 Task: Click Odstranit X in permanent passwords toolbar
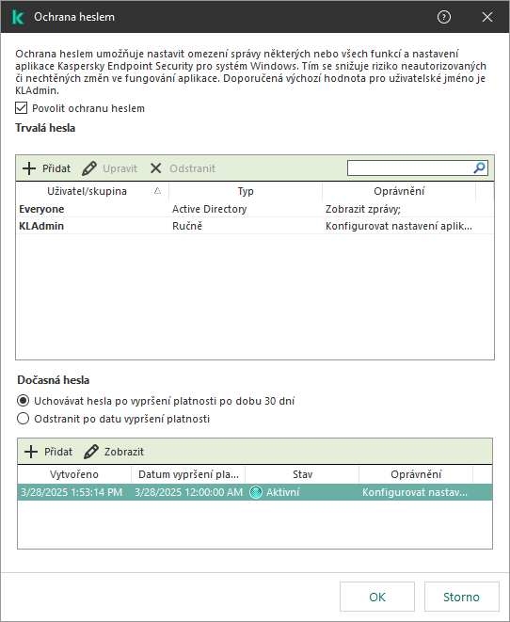click(x=183, y=168)
